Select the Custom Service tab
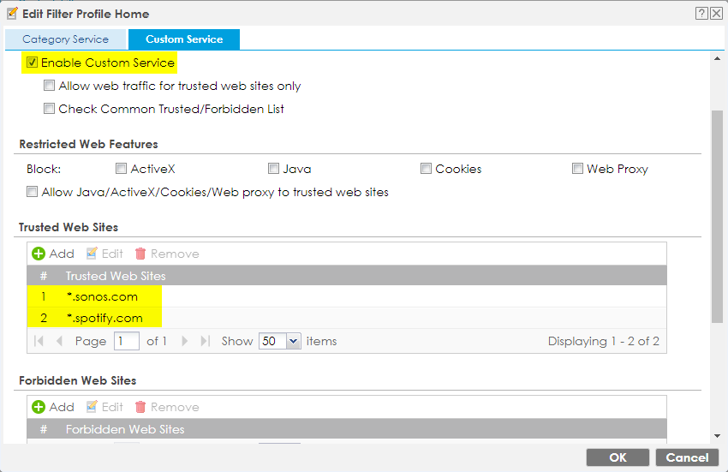This screenshot has height=472, width=728. click(184, 39)
